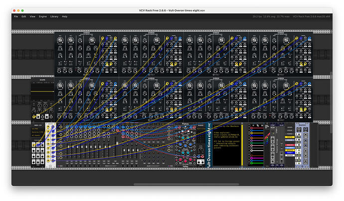Click the magenta port in colored cable module

[x=252, y=158]
